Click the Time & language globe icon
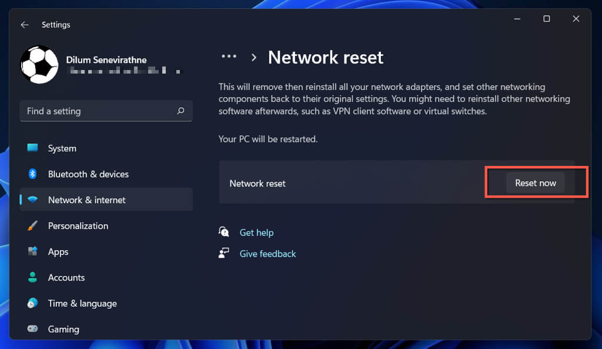 click(33, 304)
